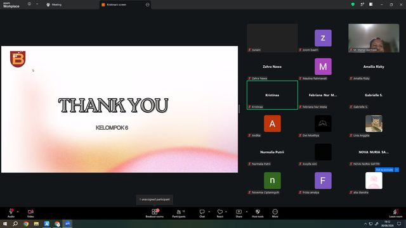Viewport: 406px width, 228px height.
Task: Click THANK YOU title on shared slide
Action: click(113, 105)
